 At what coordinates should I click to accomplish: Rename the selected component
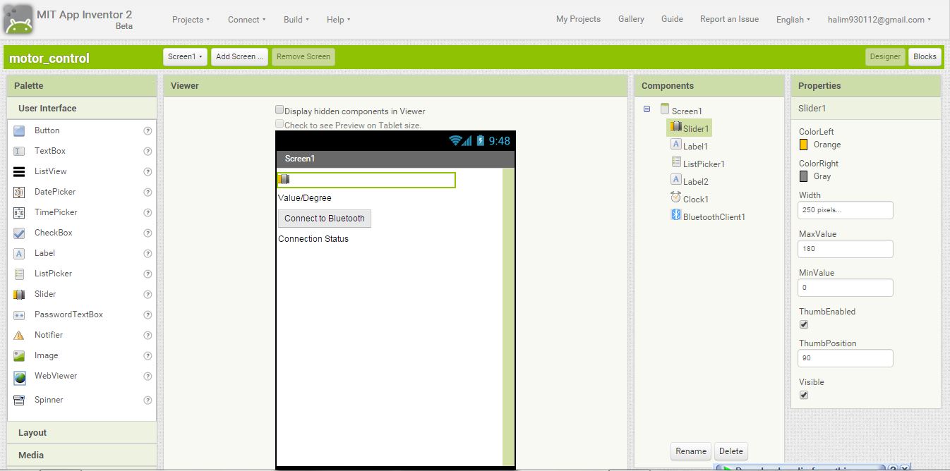690,451
